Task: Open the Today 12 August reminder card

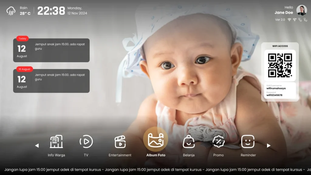Action: click(x=51, y=50)
